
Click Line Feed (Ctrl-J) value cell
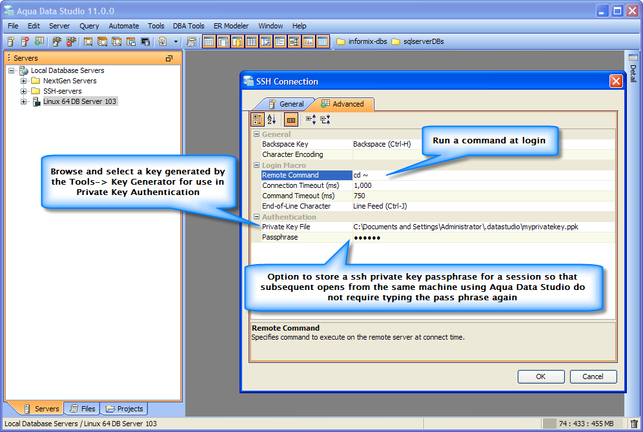click(x=484, y=206)
